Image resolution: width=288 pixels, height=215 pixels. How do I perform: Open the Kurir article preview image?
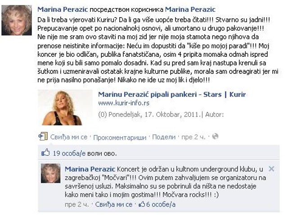[65, 108]
